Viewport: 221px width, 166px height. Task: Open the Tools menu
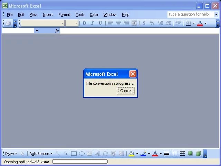80,15
